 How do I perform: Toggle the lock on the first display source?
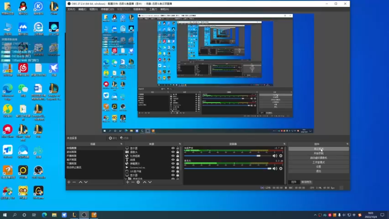(x=177, y=148)
